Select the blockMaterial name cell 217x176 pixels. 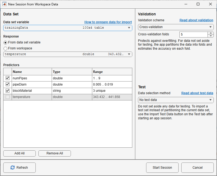32,91
